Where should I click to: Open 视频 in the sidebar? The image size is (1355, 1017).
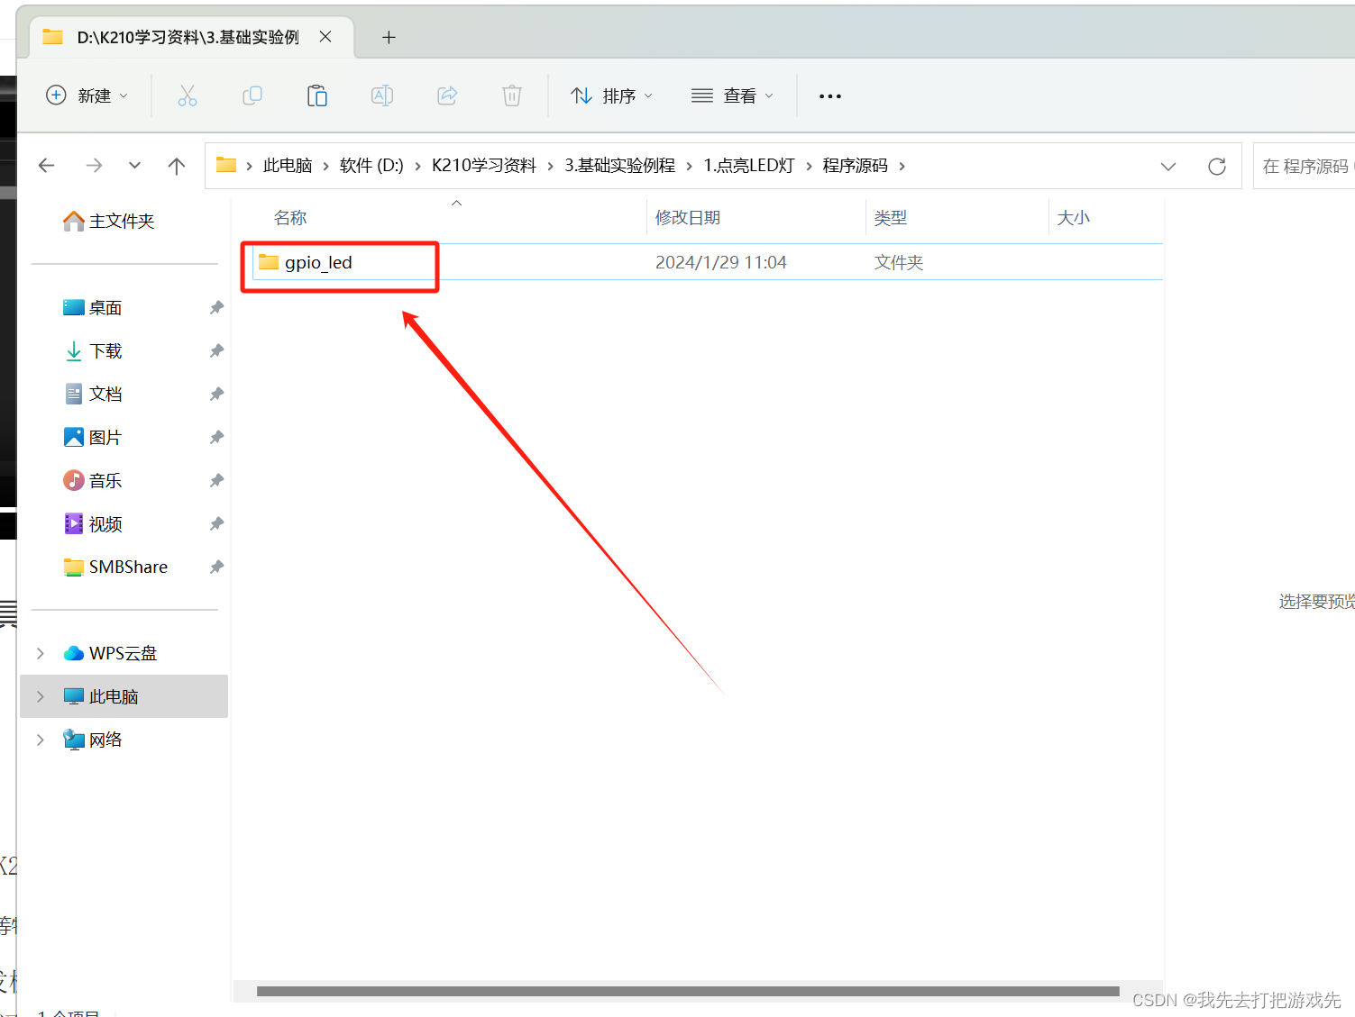(x=93, y=524)
